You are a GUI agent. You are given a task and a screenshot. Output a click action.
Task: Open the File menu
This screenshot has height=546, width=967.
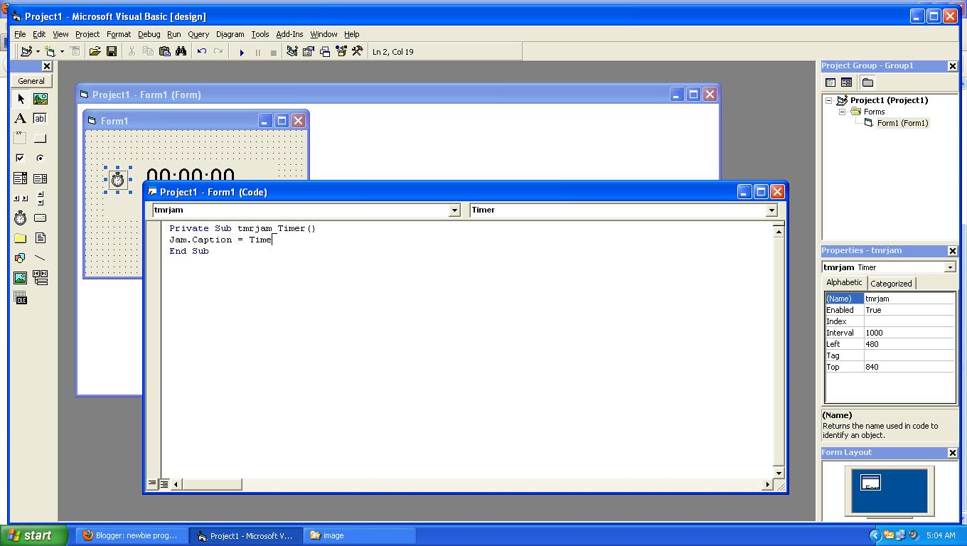coord(20,34)
